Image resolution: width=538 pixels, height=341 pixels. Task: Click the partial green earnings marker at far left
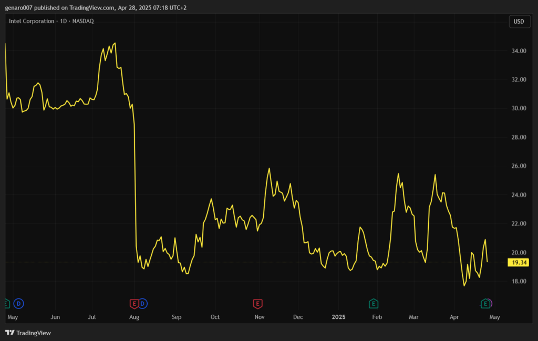(x=7, y=303)
